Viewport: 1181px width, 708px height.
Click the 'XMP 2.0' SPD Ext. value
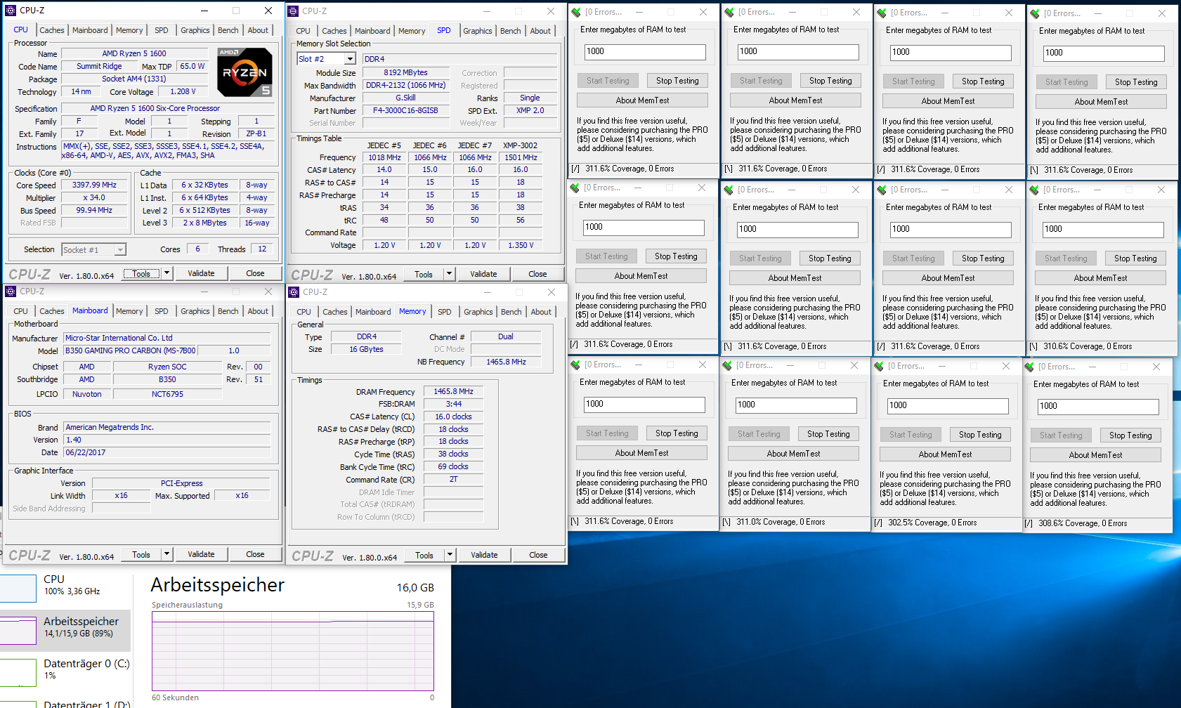530,110
